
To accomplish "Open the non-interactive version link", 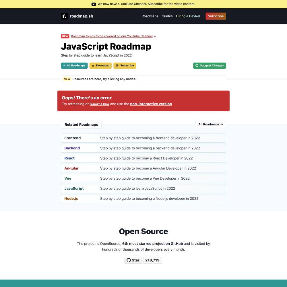I will point(151,104).
